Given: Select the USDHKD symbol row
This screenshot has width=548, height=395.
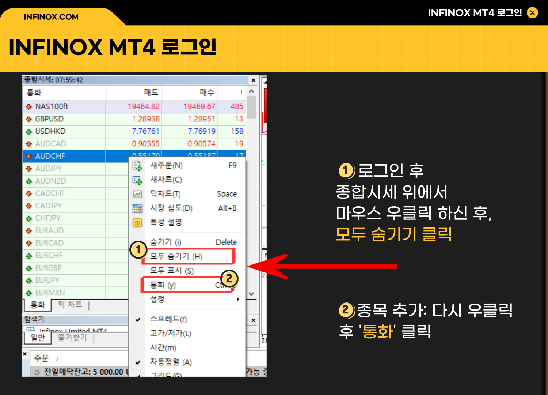Looking at the screenshot, I should [x=134, y=132].
